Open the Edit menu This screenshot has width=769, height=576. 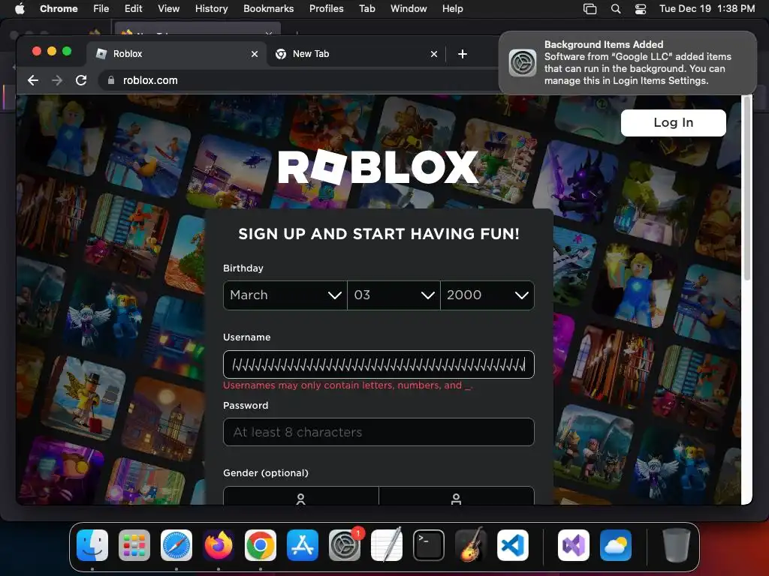[134, 8]
